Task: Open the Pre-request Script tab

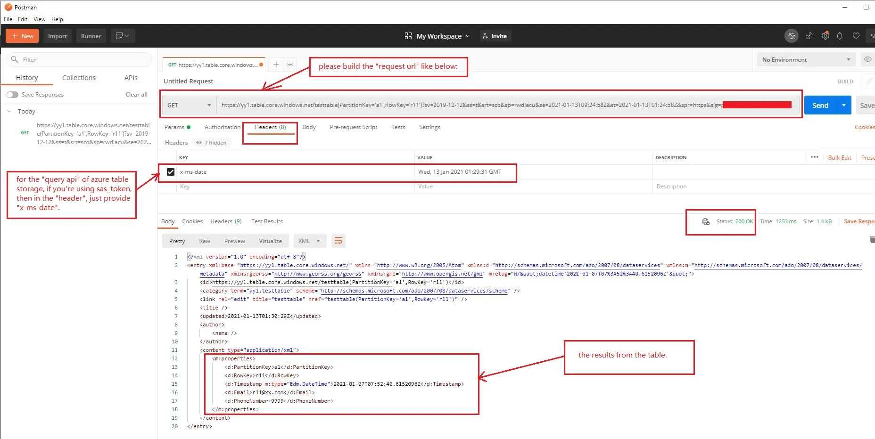Action: click(354, 127)
